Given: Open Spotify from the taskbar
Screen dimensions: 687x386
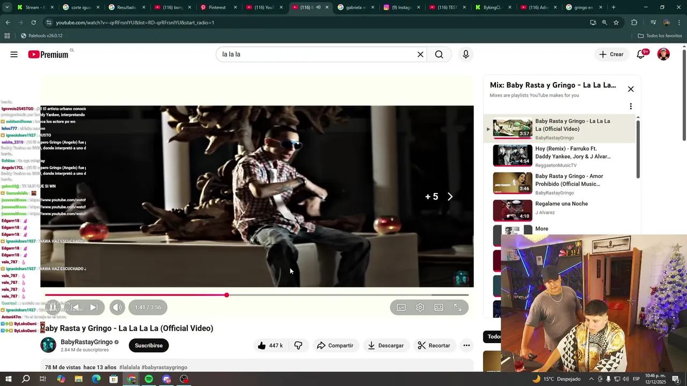Looking at the screenshot, I should pos(149,379).
